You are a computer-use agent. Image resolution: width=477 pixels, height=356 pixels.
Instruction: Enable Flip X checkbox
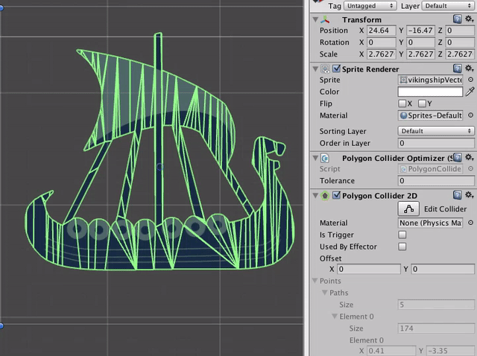point(402,104)
